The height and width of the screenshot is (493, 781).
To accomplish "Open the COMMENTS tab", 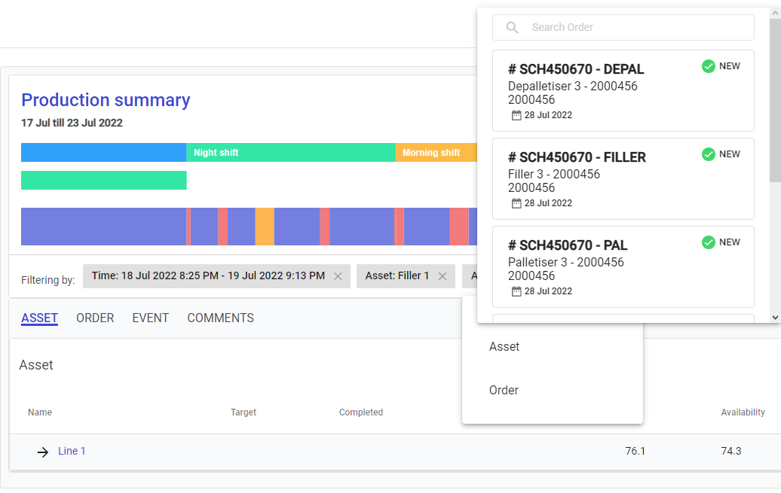I will coord(221,318).
